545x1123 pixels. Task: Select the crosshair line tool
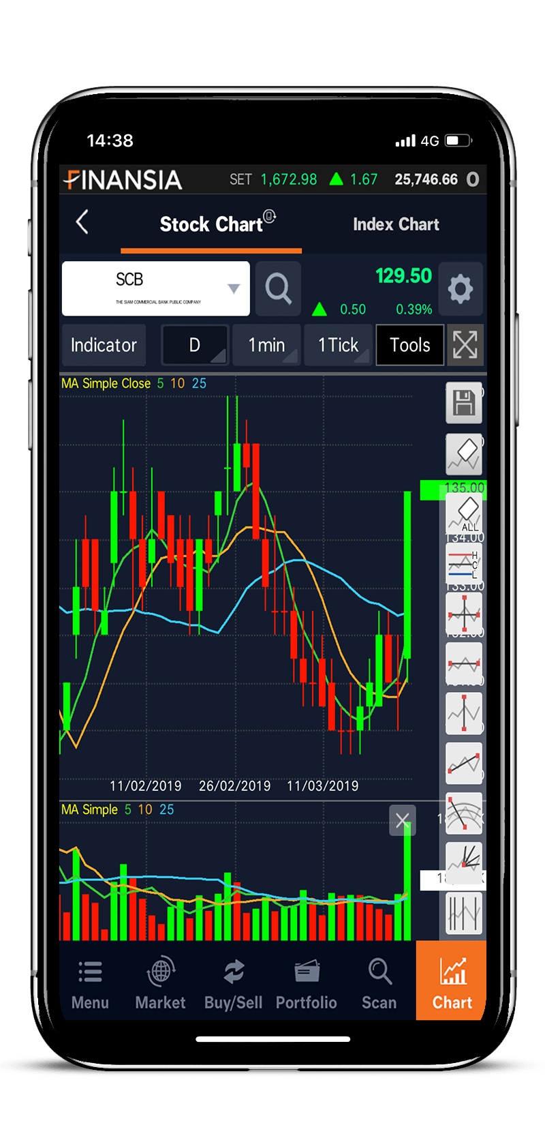click(464, 613)
